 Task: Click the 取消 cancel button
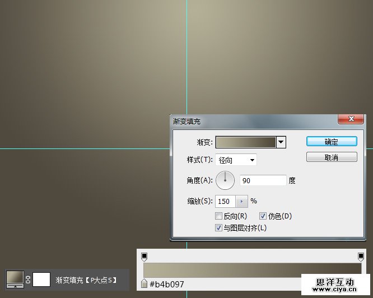[x=332, y=157]
